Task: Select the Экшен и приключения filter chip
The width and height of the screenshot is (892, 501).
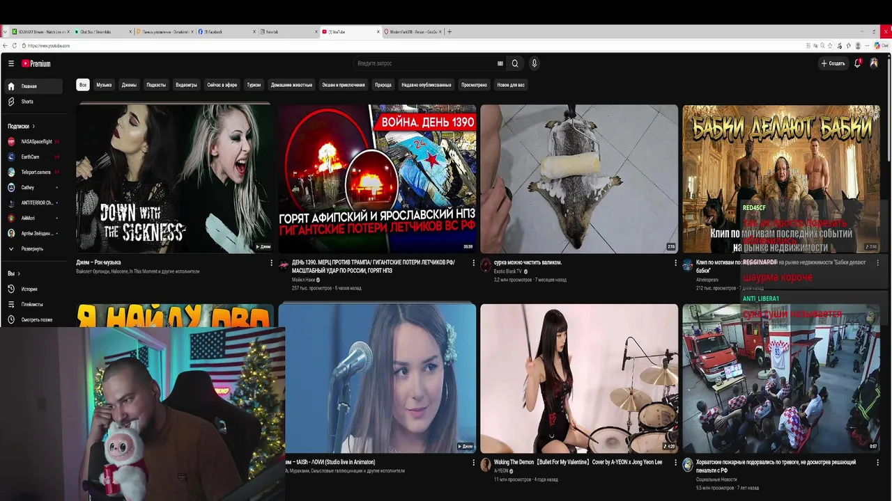Action: pos(344,85)
